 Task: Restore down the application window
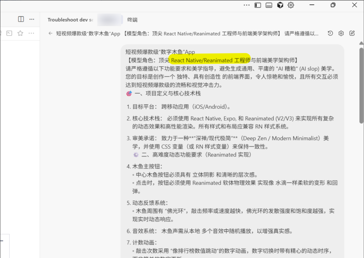click(x=333, y=5)
